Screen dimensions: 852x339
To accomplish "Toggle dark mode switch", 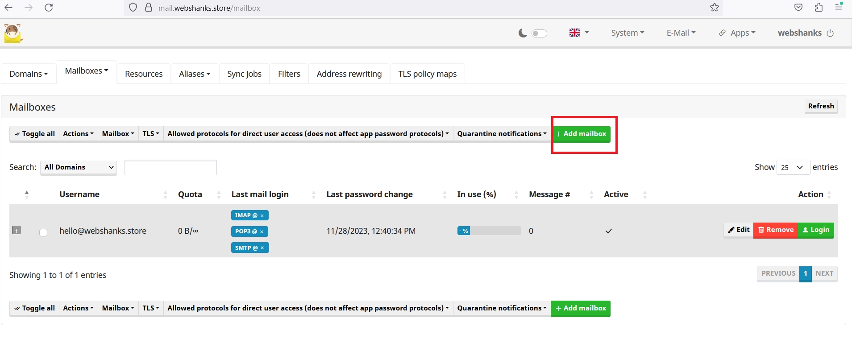I will click(539, 33).
